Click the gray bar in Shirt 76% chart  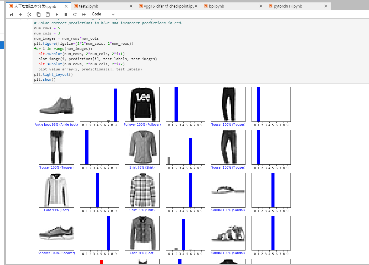point(169,161)
